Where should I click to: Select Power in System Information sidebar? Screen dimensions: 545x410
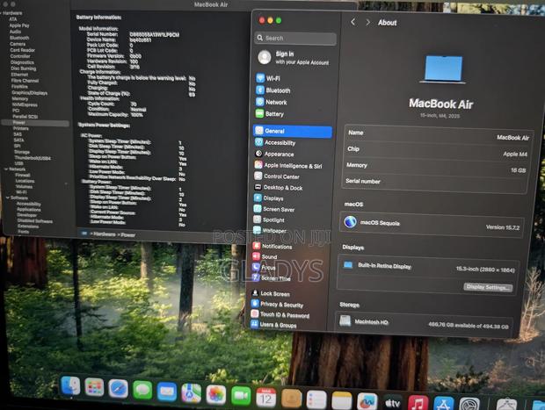35,123
